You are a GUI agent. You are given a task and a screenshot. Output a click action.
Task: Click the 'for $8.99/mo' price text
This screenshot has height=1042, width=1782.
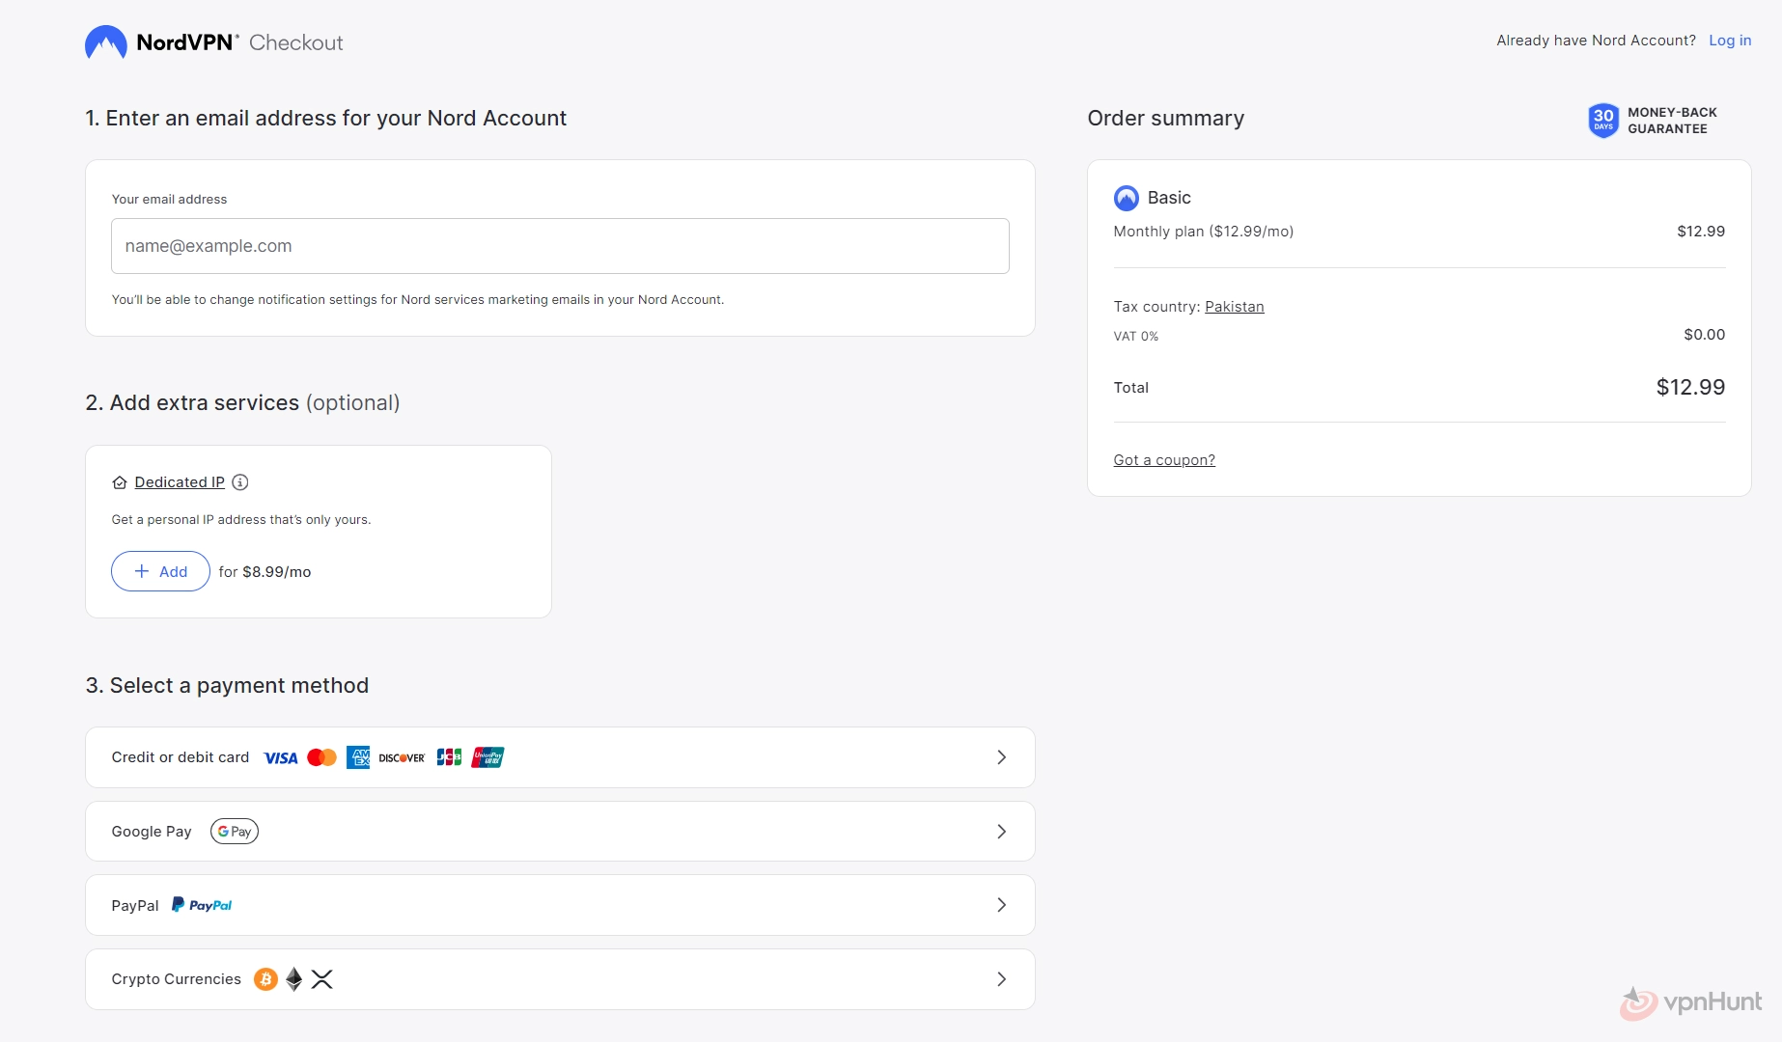[x=265, y=572]
